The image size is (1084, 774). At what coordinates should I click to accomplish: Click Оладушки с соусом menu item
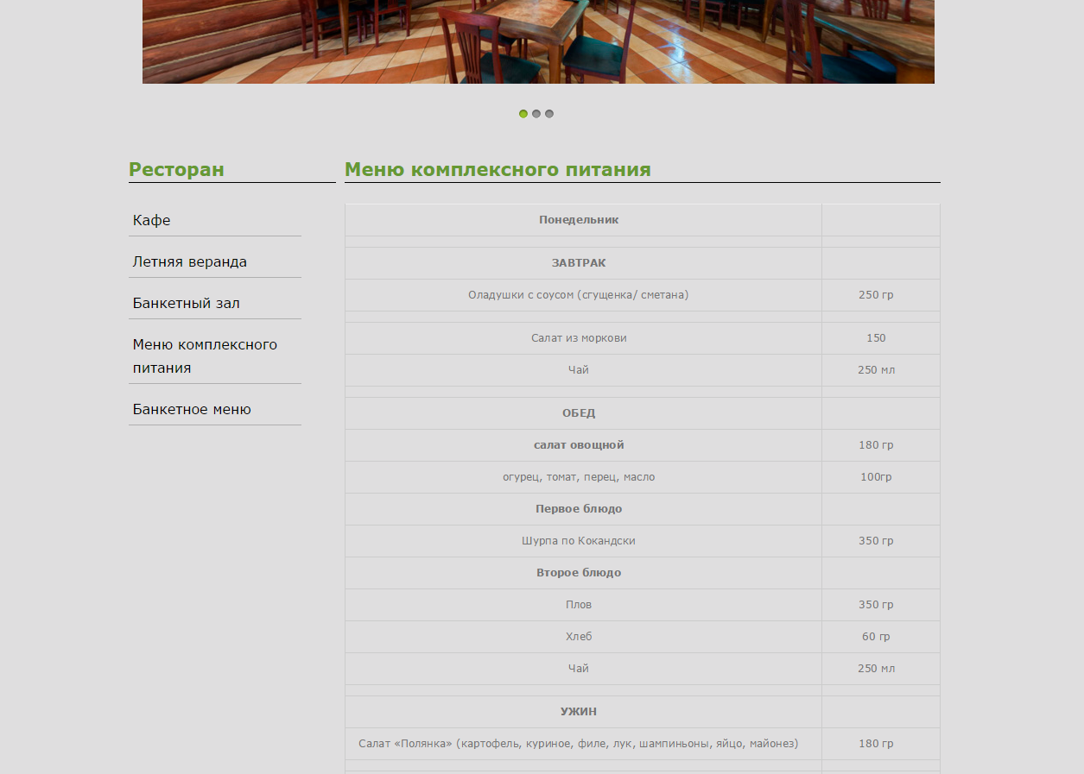pyautogui.click(x=579, y=295)
